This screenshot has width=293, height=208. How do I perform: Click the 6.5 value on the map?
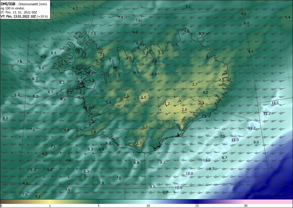coord(202,33)
